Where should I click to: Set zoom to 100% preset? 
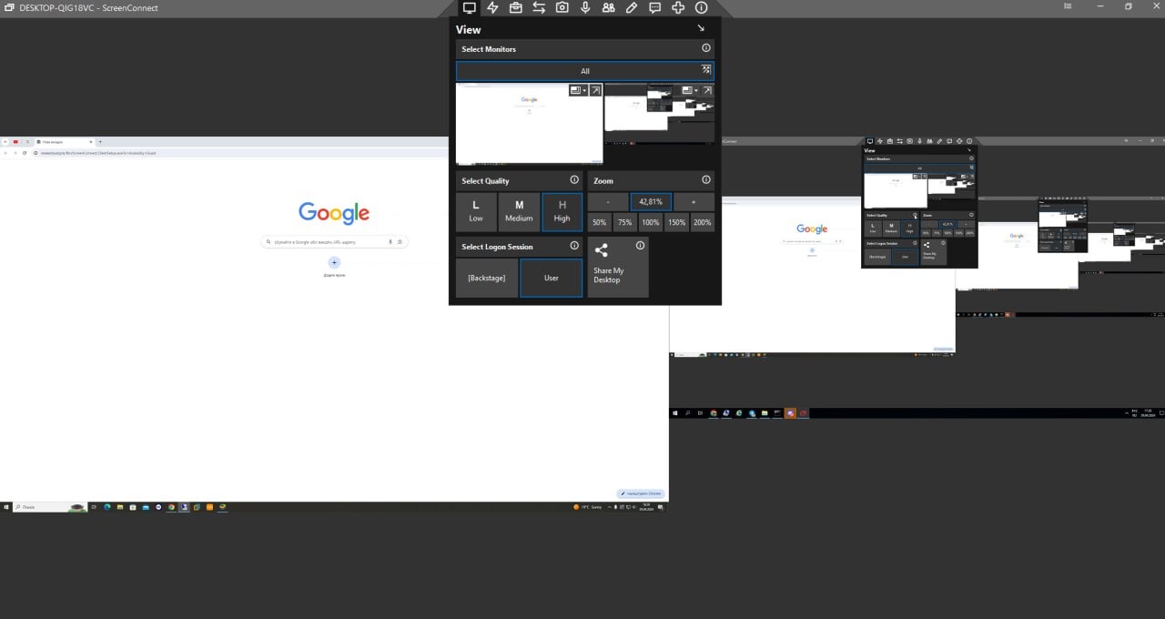(x=651, y=222)
